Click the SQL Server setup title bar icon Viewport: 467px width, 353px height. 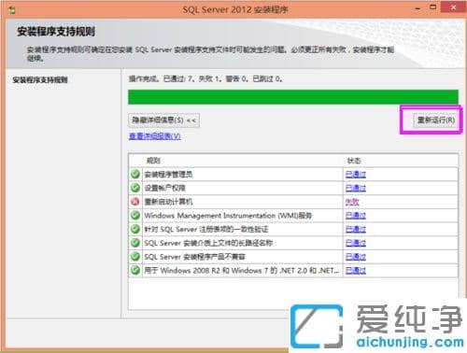pyautogui.click(x=12, y=10)
